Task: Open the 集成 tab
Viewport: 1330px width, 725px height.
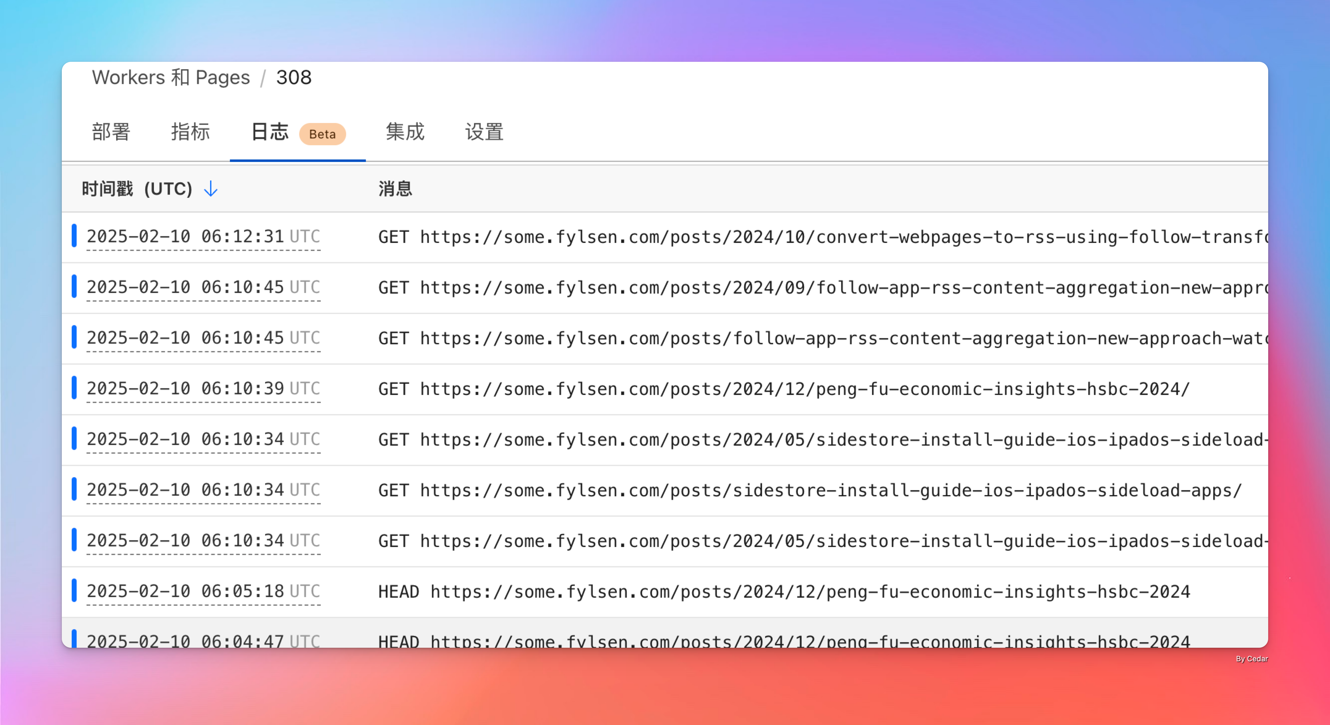Action: (x=405, y=132)
